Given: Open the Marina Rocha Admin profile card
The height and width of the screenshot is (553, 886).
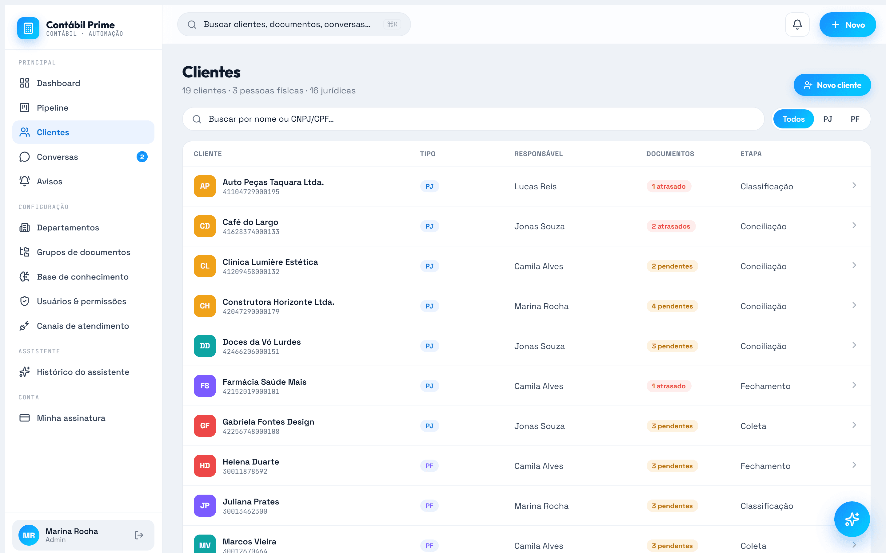Looking at the screenshot, I should 83,535.
